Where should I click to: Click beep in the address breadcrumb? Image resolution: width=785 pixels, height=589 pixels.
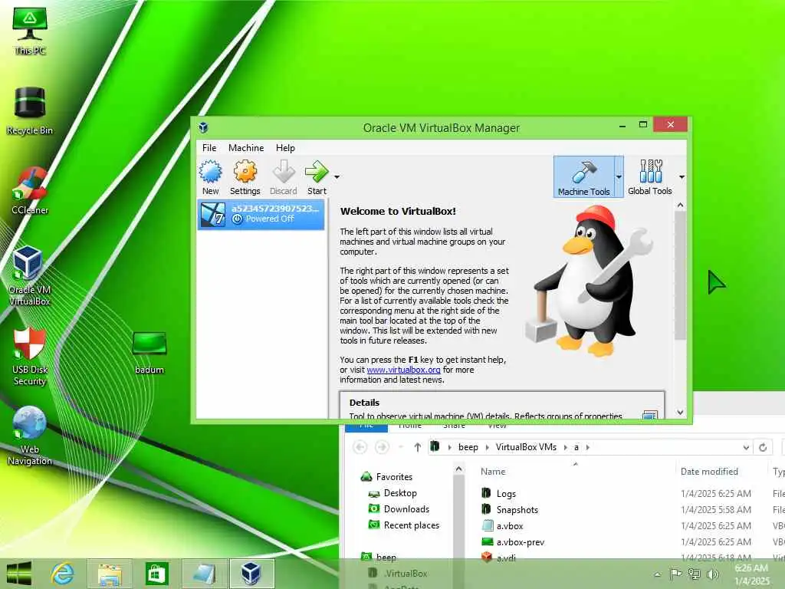468,447
